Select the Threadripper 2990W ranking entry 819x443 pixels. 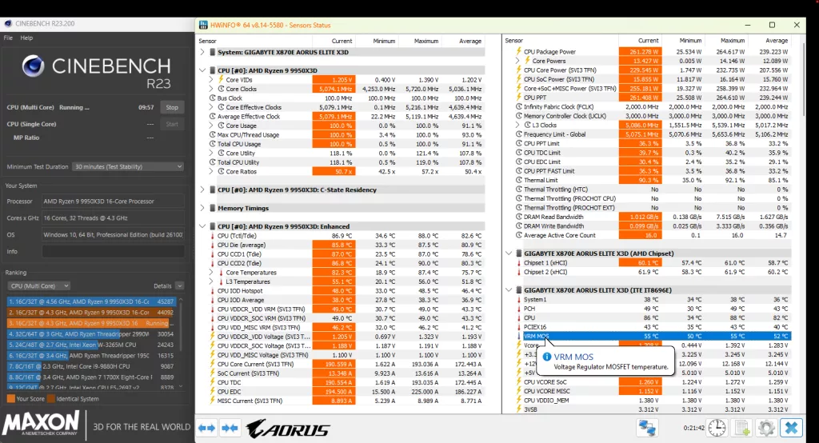click(91, 333)
